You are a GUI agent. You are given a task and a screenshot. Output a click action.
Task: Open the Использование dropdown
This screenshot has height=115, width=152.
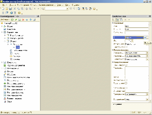[x=147, y=53]
